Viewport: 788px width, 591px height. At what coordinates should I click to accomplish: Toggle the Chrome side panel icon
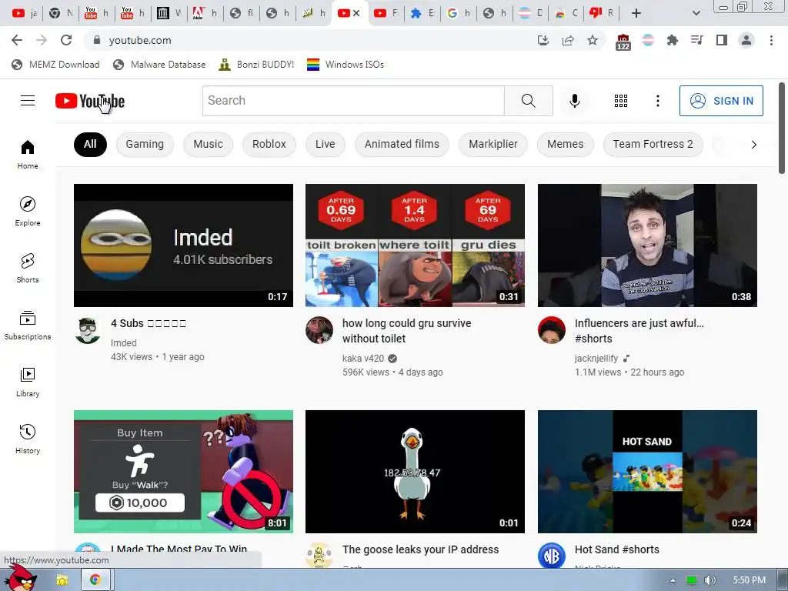click(x=722, y=40)
